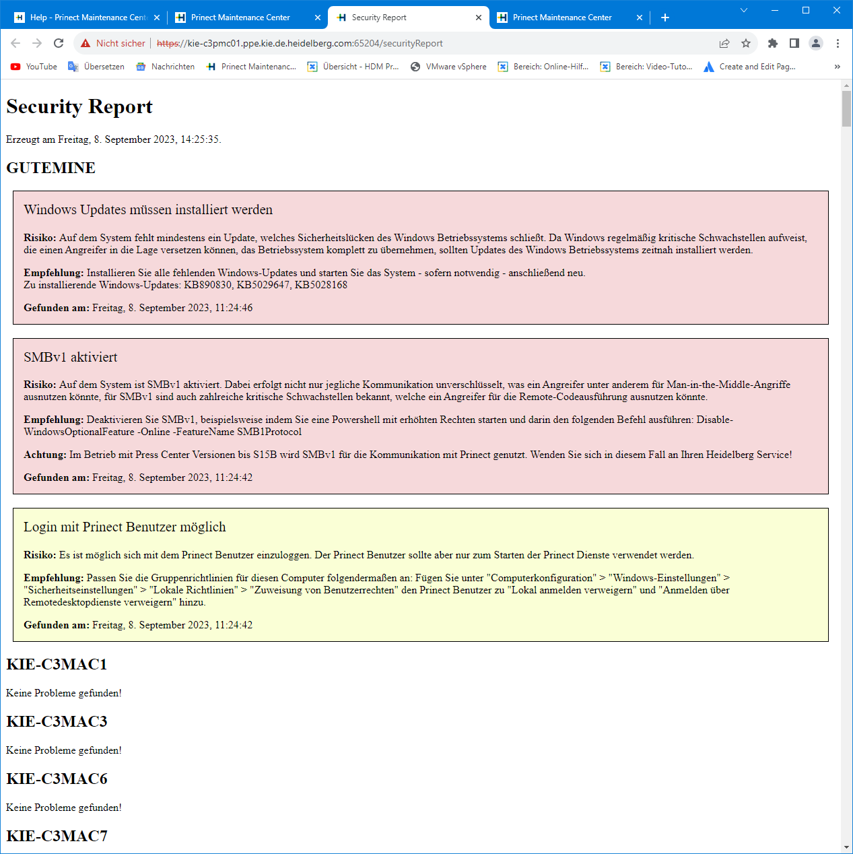This screenshot has width=853, height=854.
Task: Click the 'Achtung:' Press Center warning line
Action: coord(408,455)
